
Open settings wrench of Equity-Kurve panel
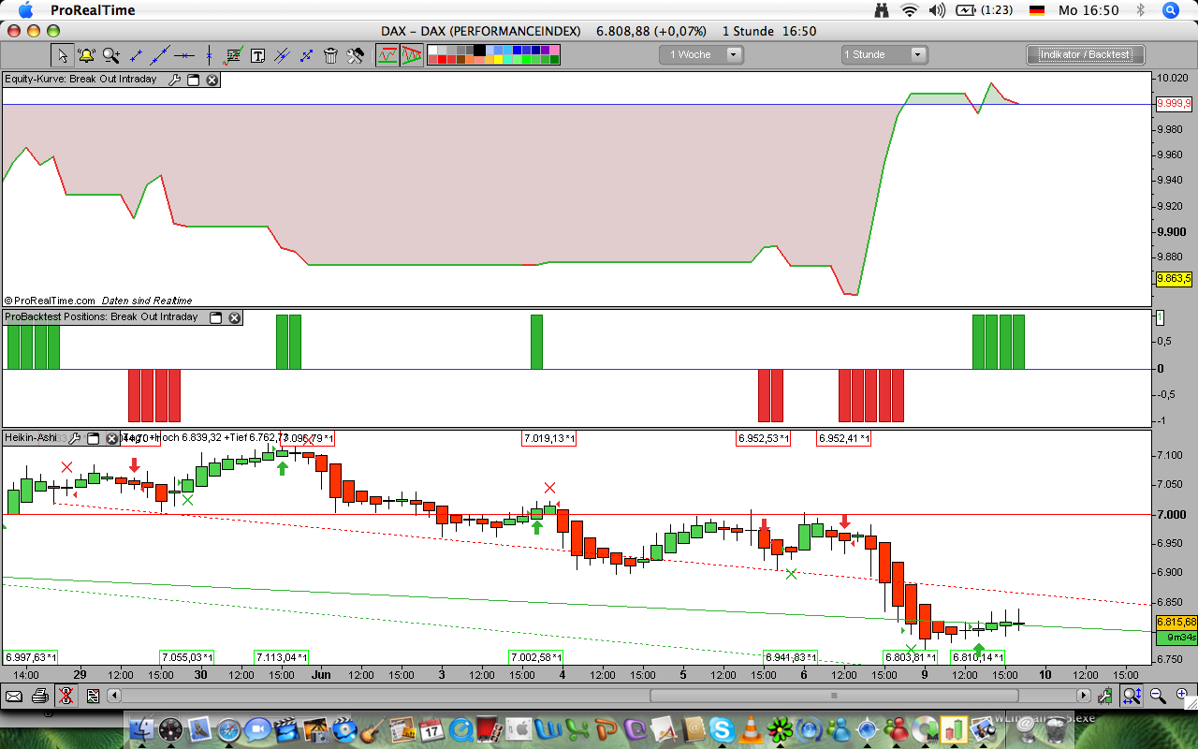click(174, 80)
